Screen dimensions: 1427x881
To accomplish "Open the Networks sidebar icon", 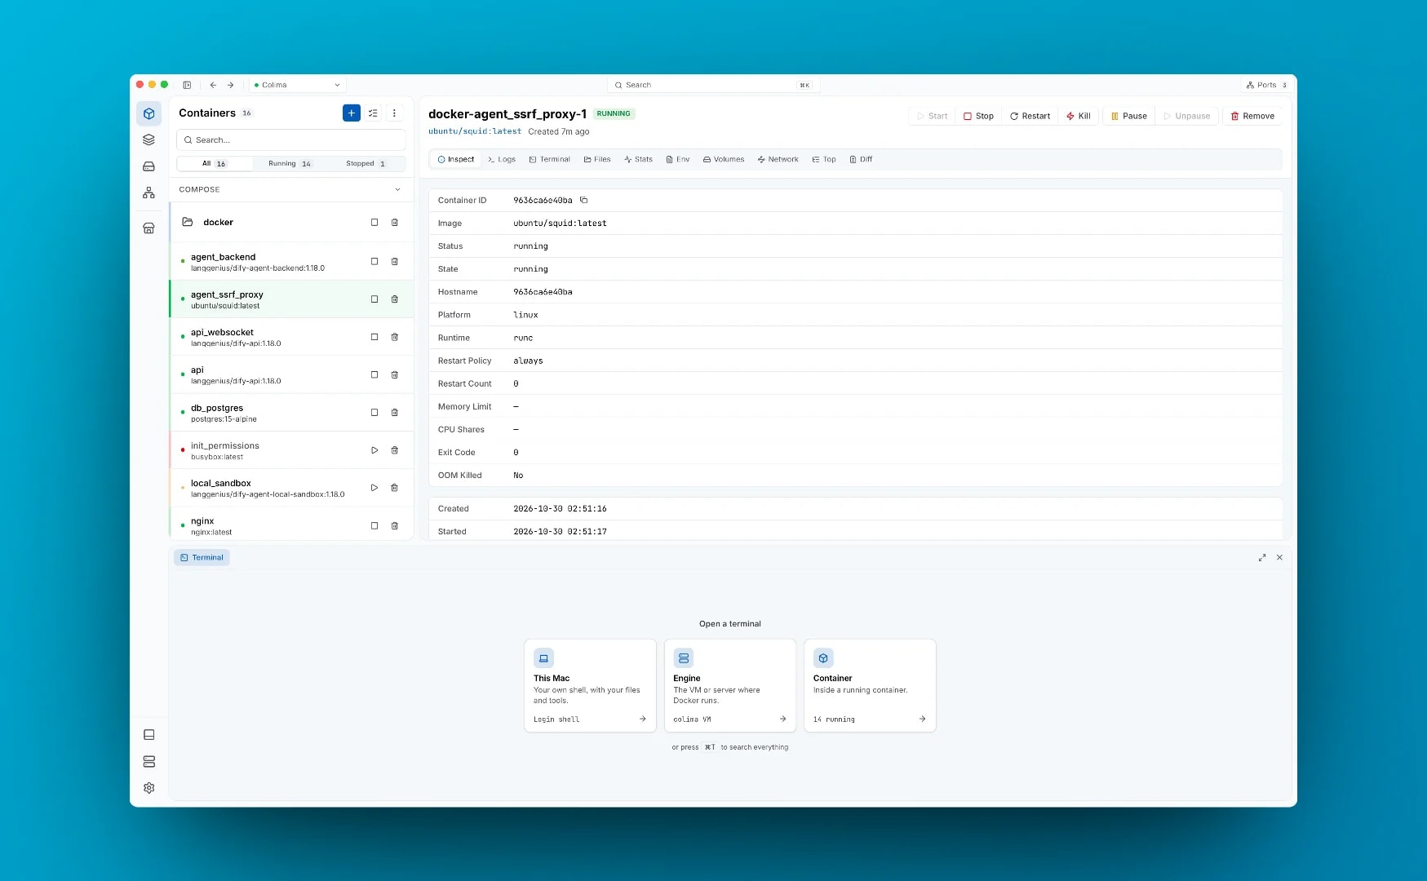I will coord(148,193).
